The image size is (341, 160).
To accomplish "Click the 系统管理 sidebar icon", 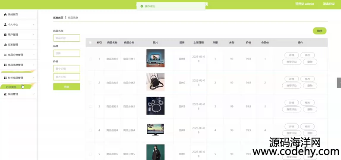I will coord(5,94).
